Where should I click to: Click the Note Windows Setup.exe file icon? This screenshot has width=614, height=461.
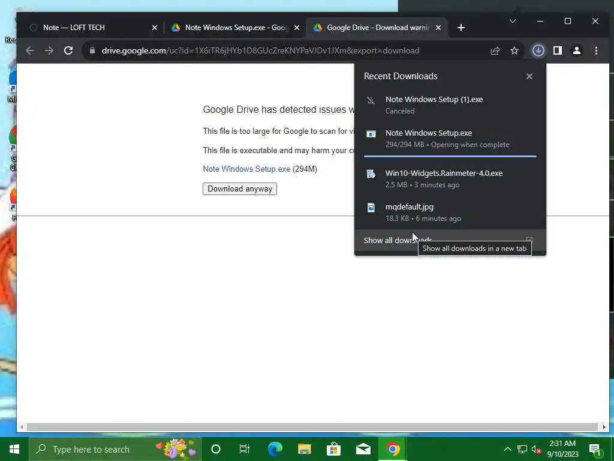click(x=371, y=134)
